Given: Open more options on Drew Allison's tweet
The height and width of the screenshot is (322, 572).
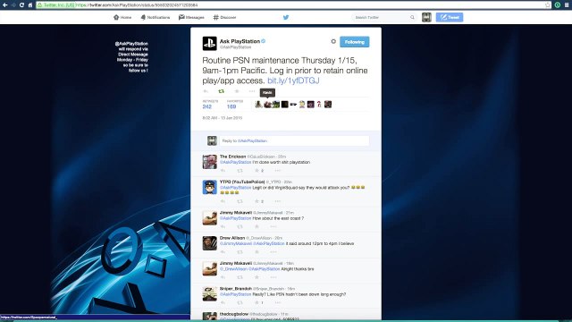Looking at the screenshot, I should [x=273, y=252].
